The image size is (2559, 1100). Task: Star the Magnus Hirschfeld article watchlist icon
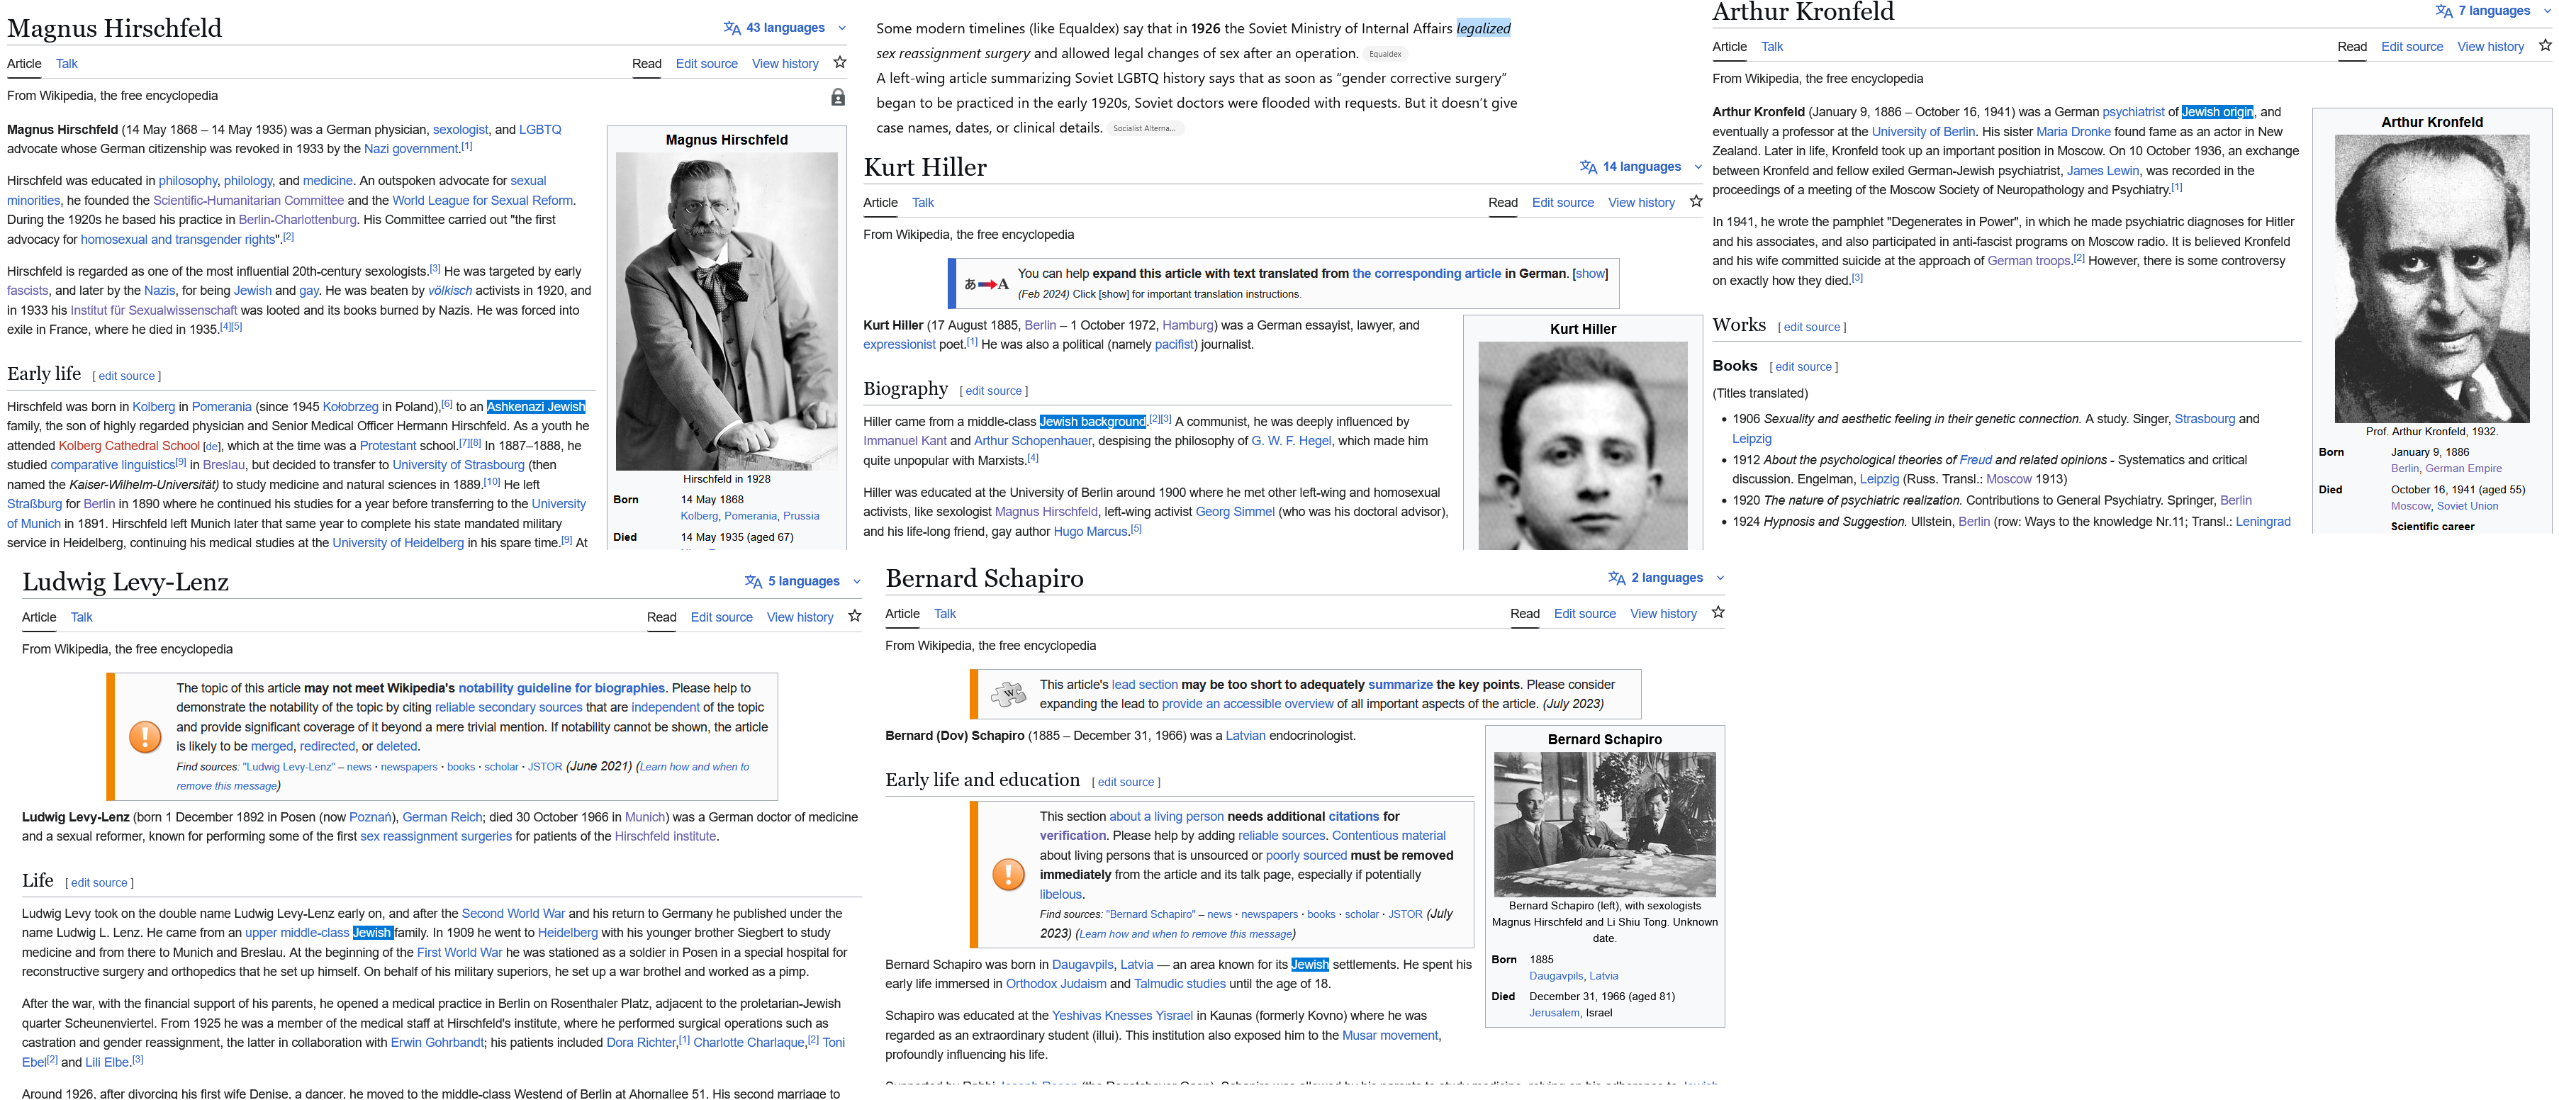(839, 62)
